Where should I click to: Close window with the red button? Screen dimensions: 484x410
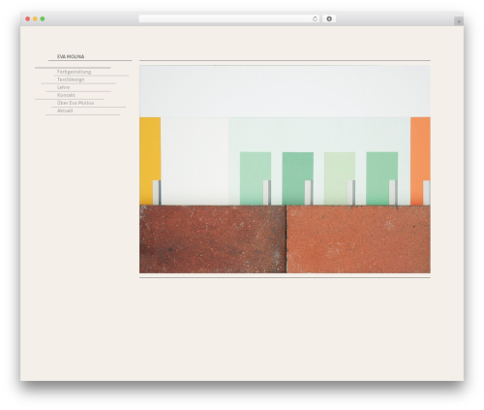click(x=28, y=18)
